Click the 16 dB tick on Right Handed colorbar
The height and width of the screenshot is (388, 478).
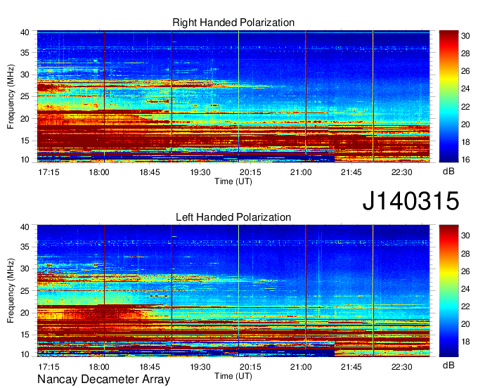coord(465,160)
